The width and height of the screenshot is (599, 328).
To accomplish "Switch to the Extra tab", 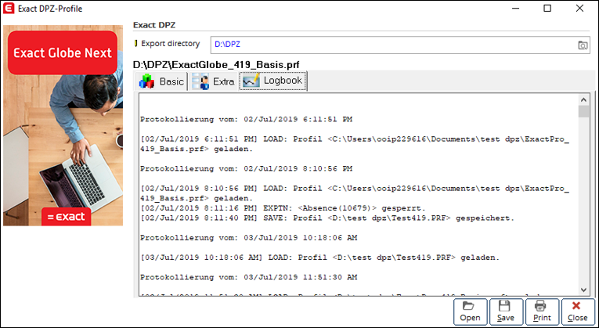I will (x=213, y=81).
